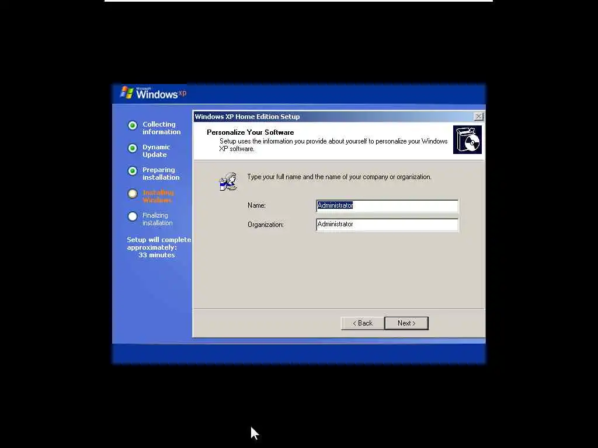The height and width of the screenshot is (448, 598).
Task: Go back with the Back button
Action: [362, 323]
